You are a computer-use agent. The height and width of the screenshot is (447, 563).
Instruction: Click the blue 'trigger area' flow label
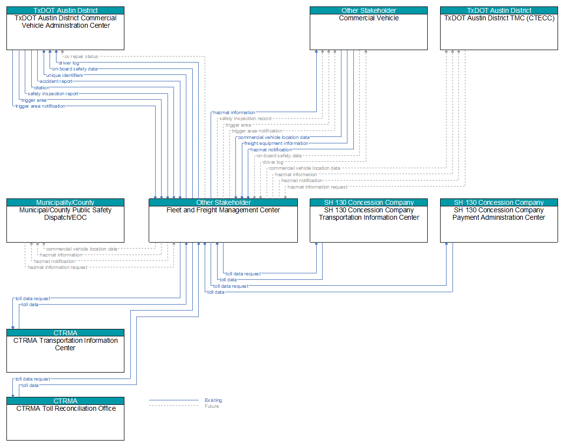(x=34, y=100)
